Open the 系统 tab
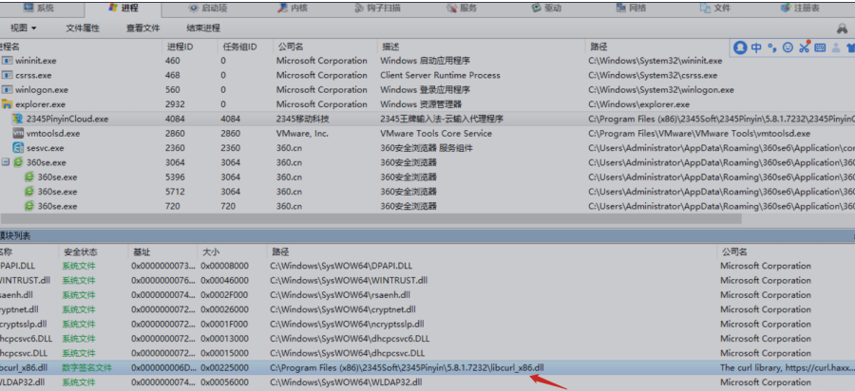855x391 pixels. click(38, 8)
